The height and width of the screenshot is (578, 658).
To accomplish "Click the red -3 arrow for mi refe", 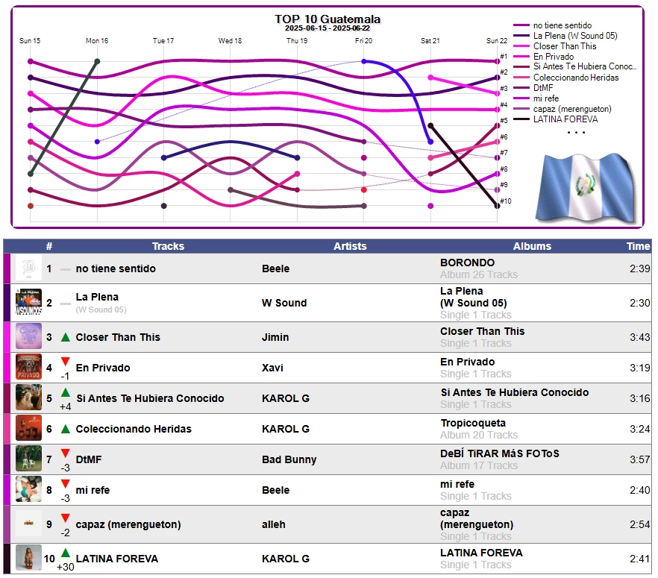I will click(x=65, y=483).
